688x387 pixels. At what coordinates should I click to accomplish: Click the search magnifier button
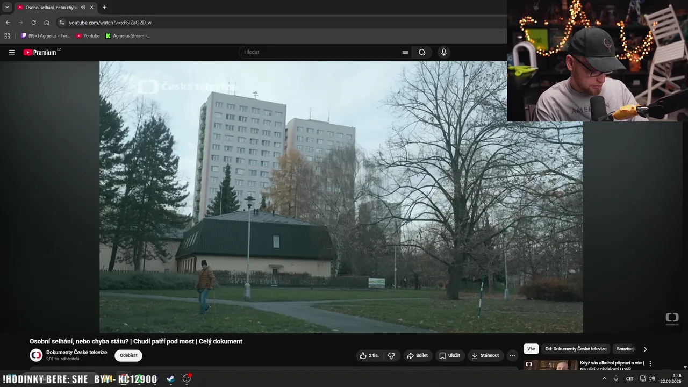point(422,52)
